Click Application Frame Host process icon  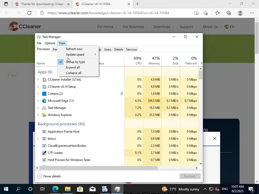[44, 132]
